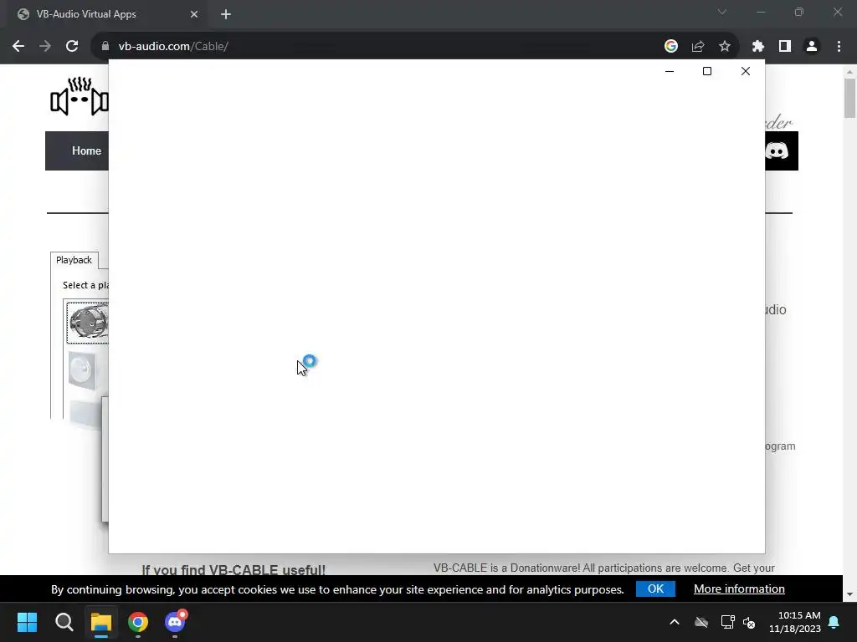Screen dimensions: 857x642
Task: Open the notifications bell
Action: point(834,622)
